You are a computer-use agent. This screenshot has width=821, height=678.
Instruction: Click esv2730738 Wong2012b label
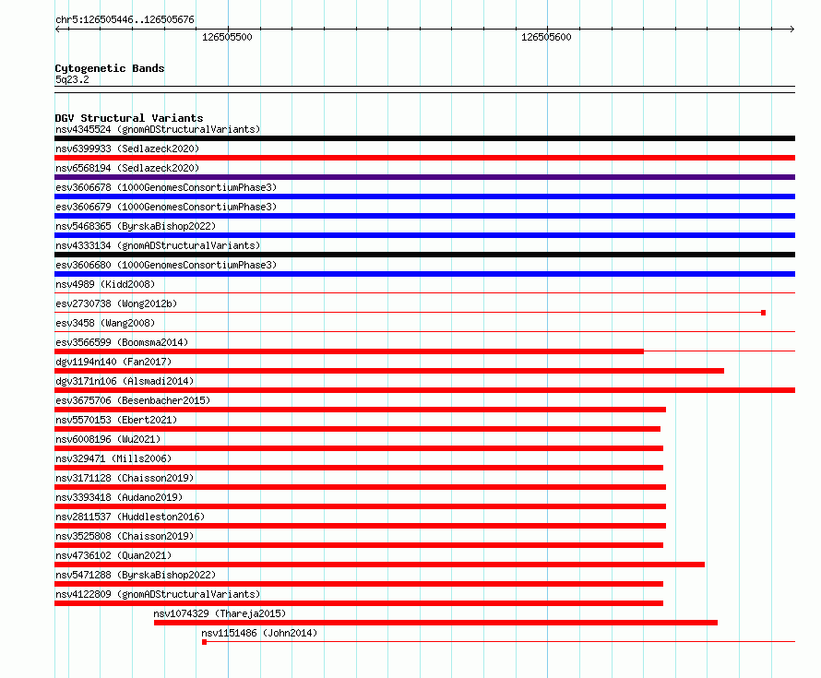coord(116,303)
